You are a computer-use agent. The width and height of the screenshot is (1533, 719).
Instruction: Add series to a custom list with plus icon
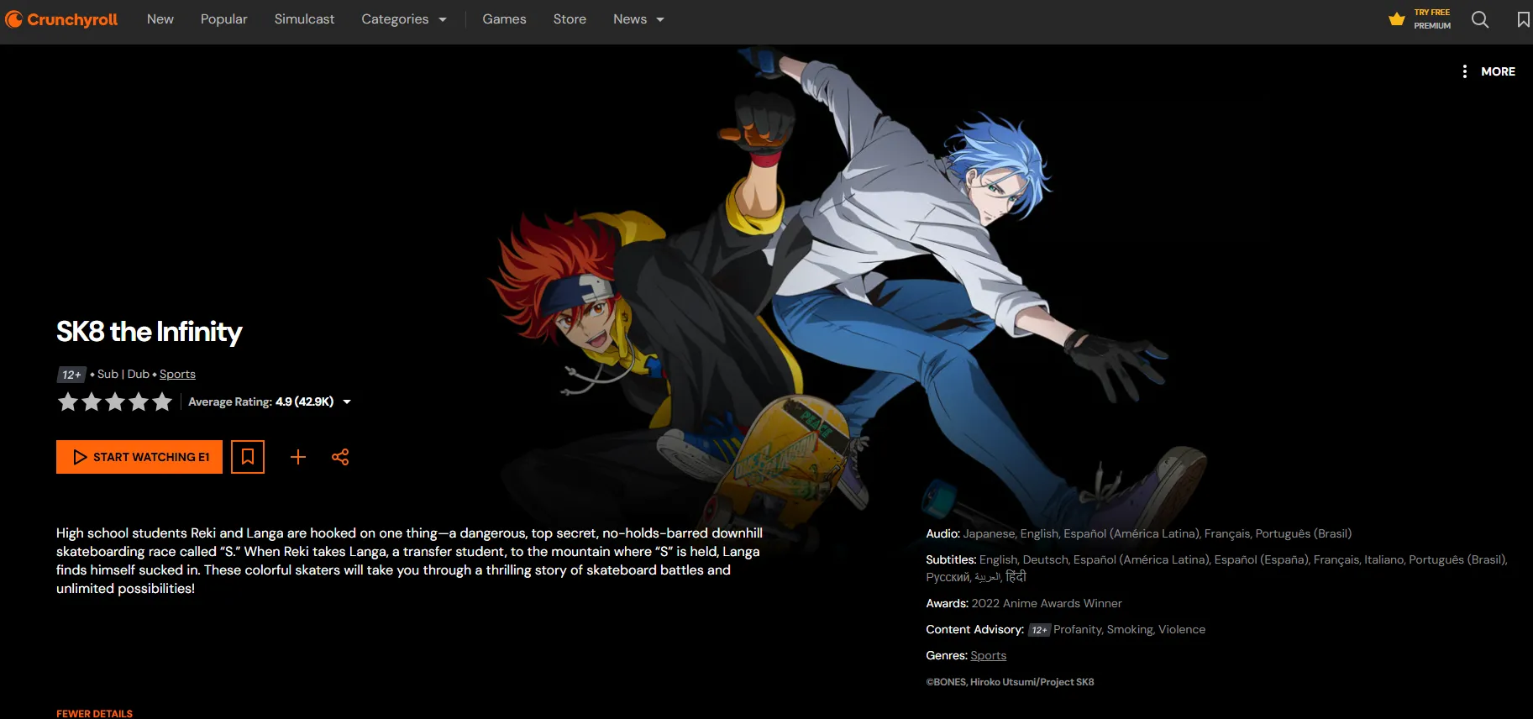click(x=298, y=457)
